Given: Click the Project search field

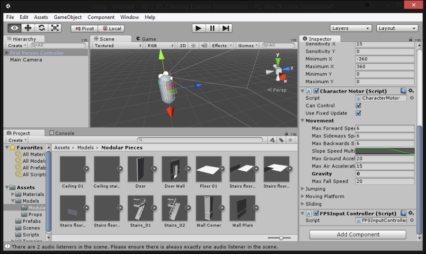Looking at the screenshot, I should [200, 140].
